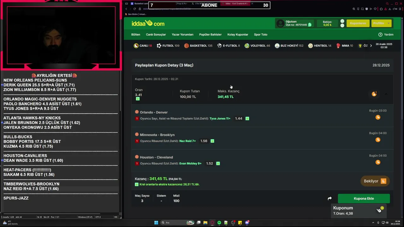Open Discord from the taskbar
The image size is (404, 227).
click(x=247, y=223)
